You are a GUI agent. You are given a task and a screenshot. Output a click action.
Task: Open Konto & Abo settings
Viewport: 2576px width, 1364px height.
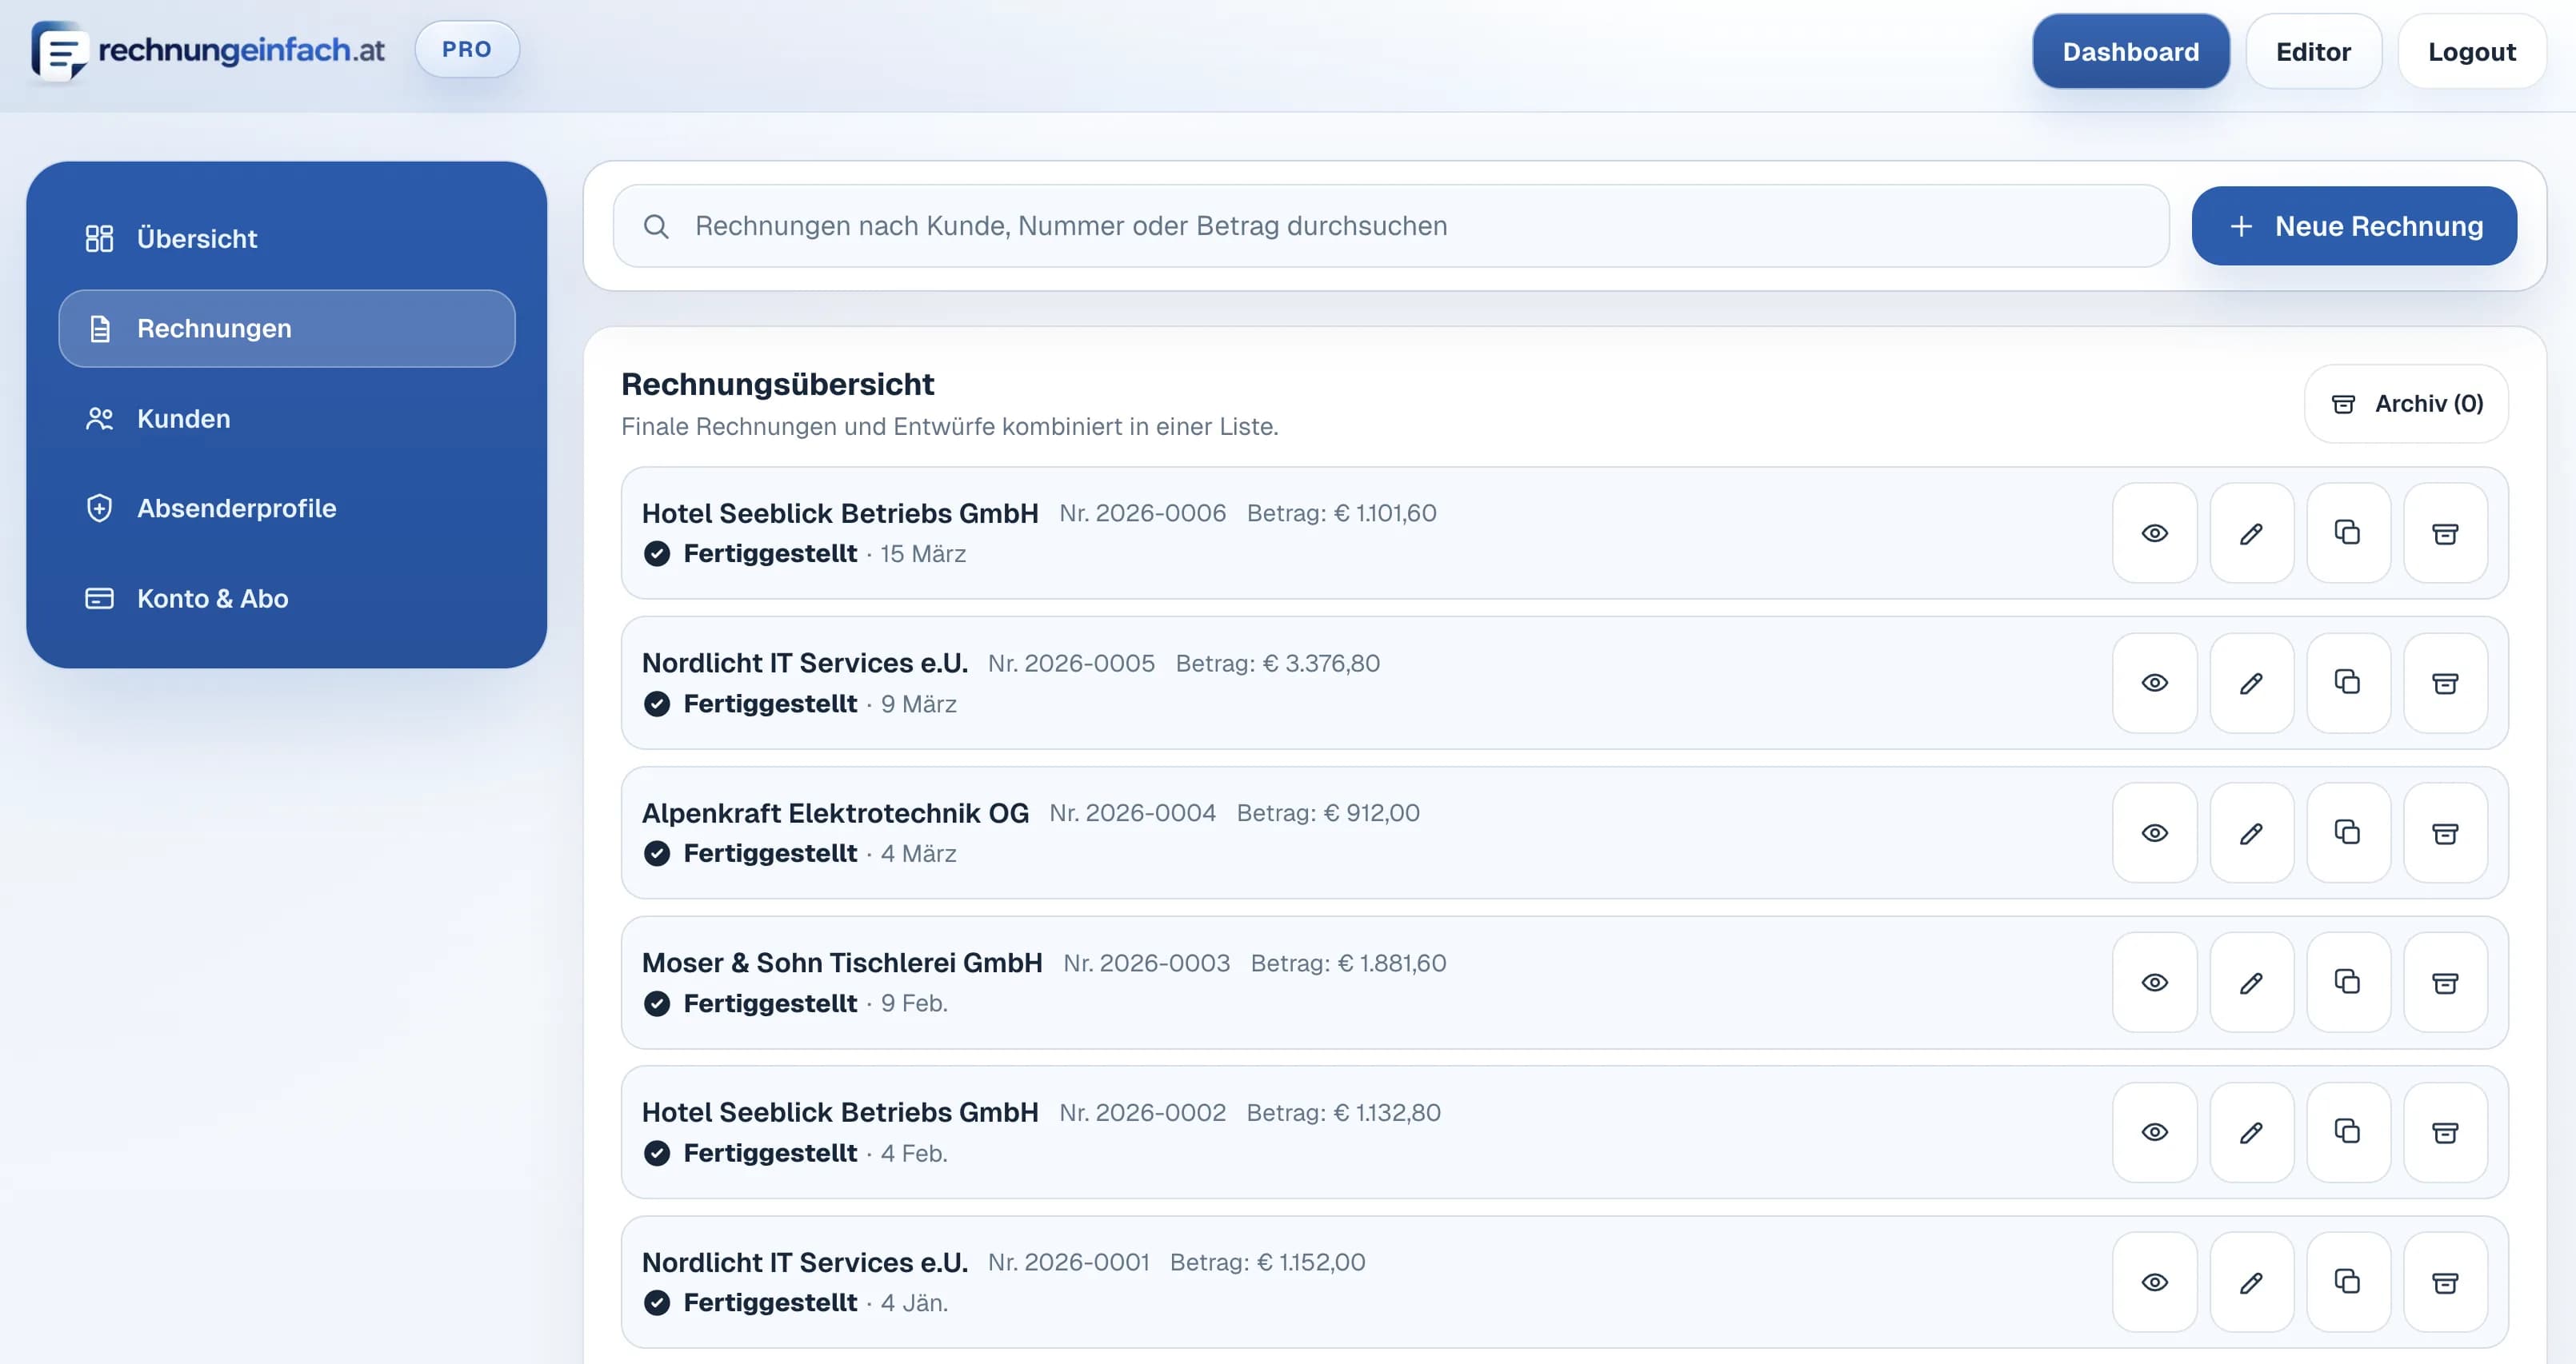[212, 597]
